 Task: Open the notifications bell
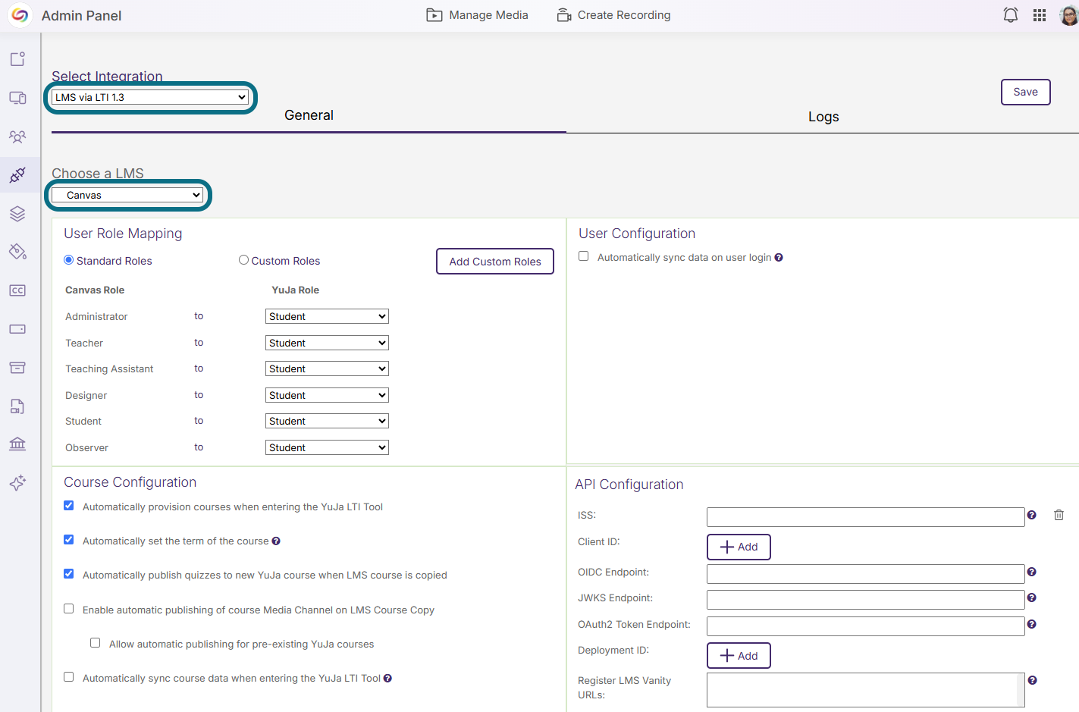1010,15
